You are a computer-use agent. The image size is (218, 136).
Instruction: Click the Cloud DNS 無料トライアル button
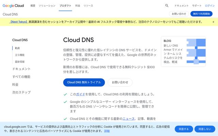84,82
